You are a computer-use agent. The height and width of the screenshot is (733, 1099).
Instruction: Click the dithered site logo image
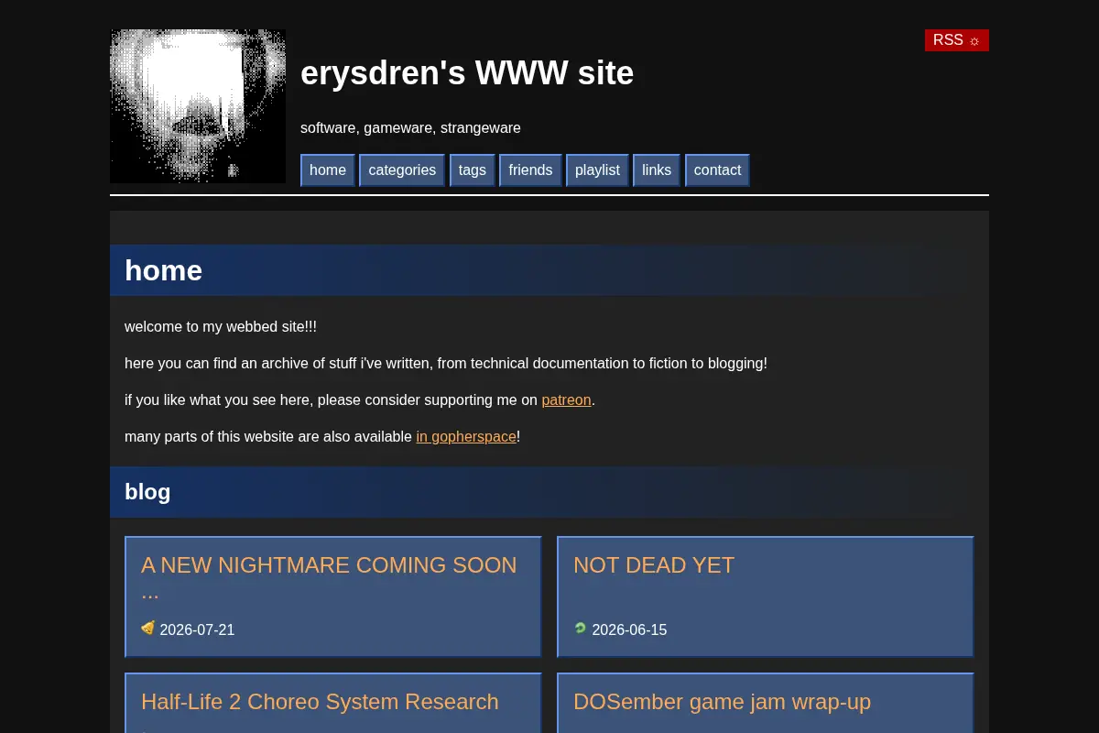click(198, 106)
